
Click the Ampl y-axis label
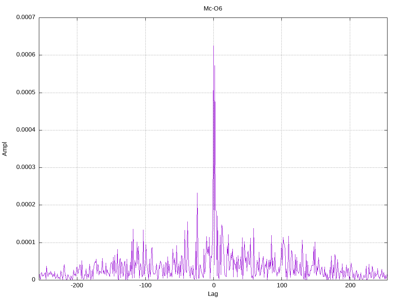pyautogui.click(x=5, y=149)
